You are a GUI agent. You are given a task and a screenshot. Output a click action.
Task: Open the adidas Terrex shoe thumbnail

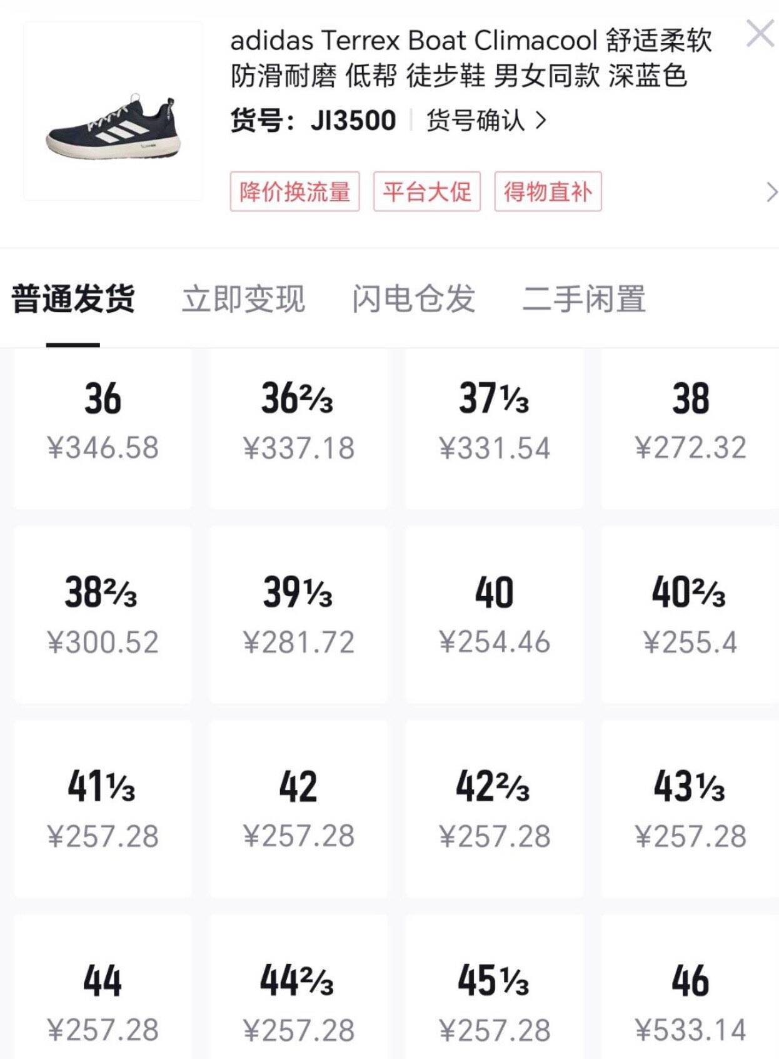tap(113, 111)
